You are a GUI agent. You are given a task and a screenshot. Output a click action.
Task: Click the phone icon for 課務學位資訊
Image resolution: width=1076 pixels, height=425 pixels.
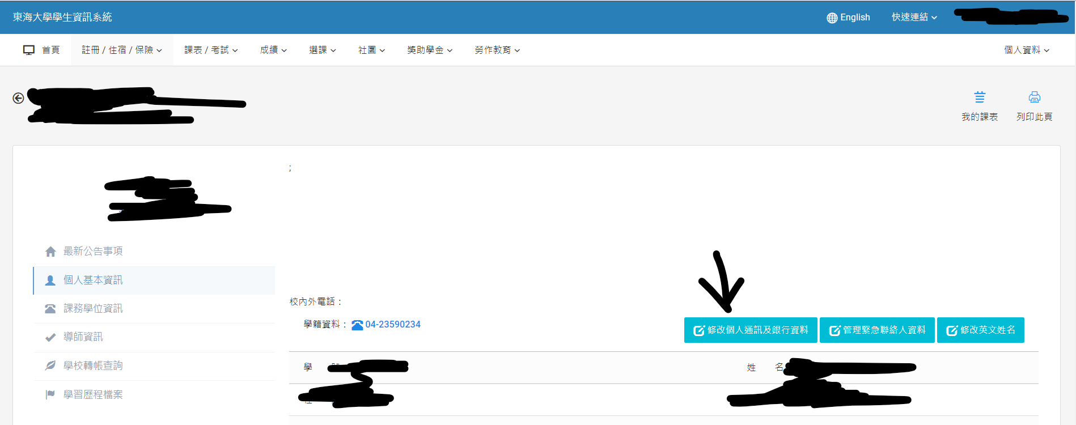click(x=50, y=309)
